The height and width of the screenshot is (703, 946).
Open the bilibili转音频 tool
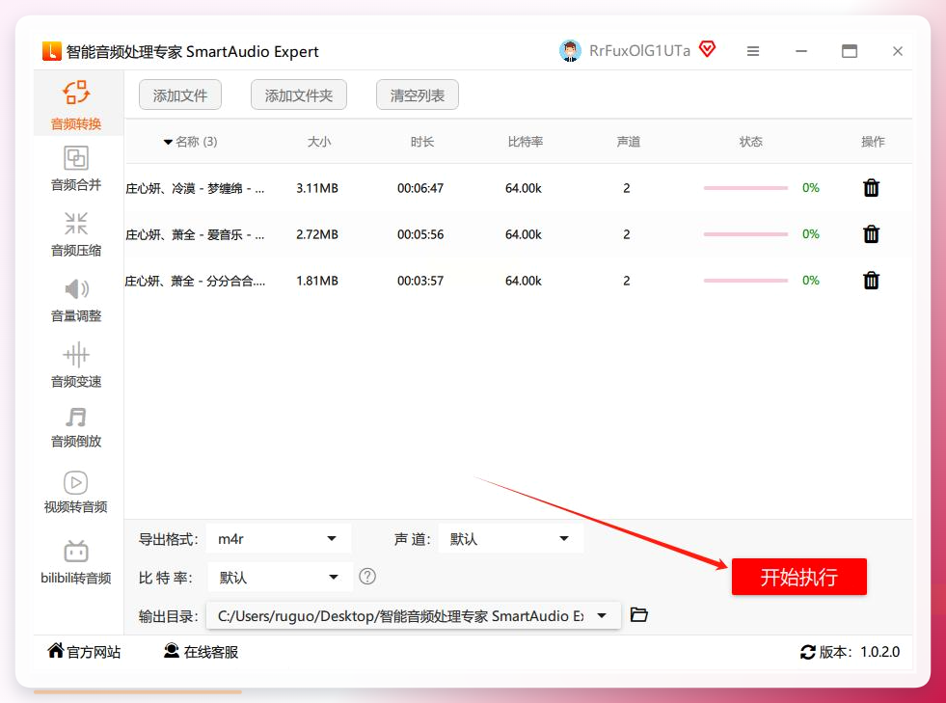click(76, 562)
